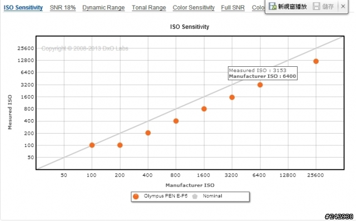The image size is (356, 221).
Task: Select data point at Manufacturer ISO 200
Action: coord(120,145)
